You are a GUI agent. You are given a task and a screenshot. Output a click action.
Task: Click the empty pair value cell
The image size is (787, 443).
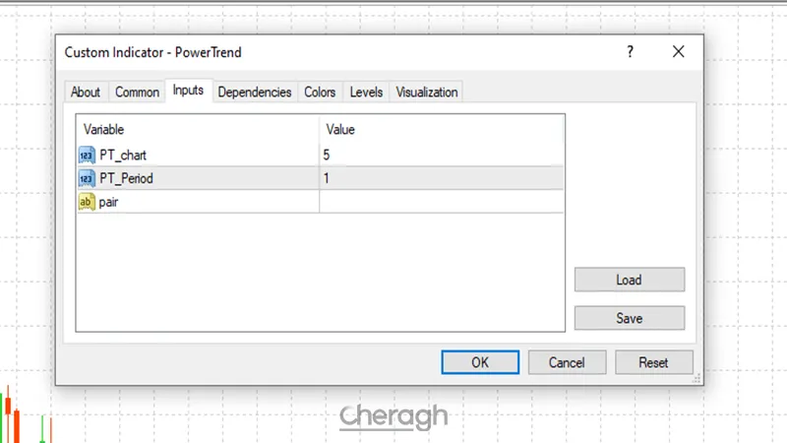(x=441, y=202)
